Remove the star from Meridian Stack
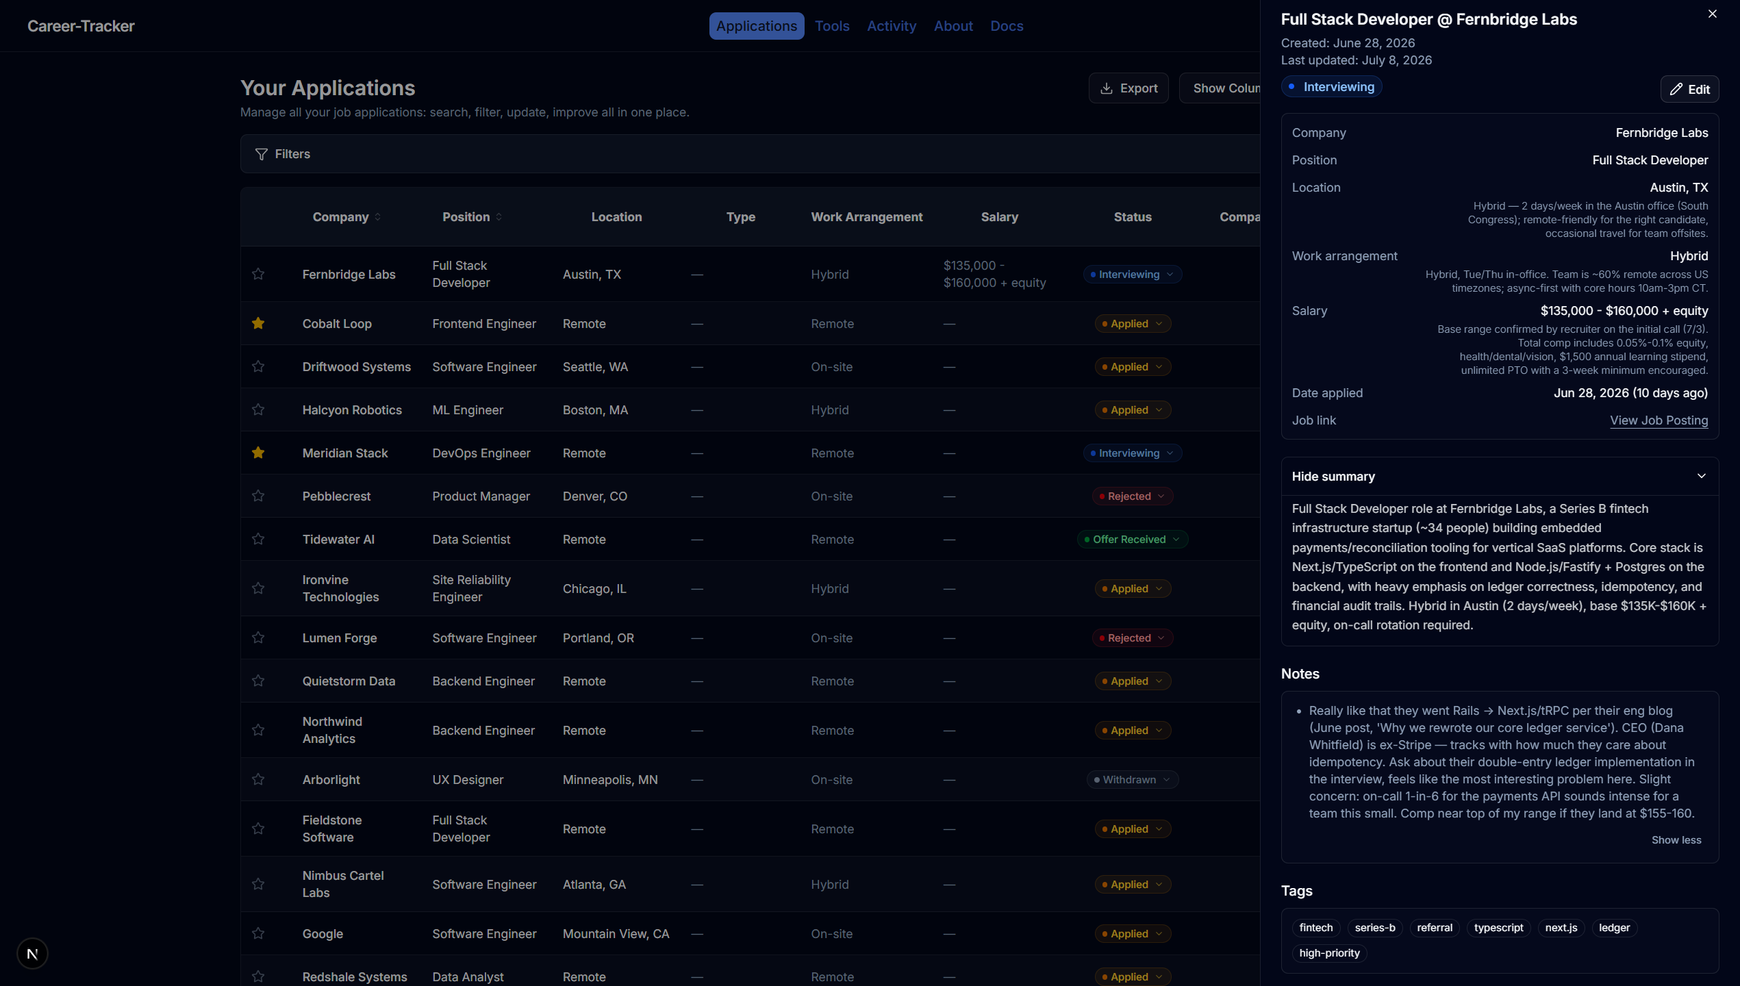Screen dimensions: 1740x986 click(x=258, y=453)
